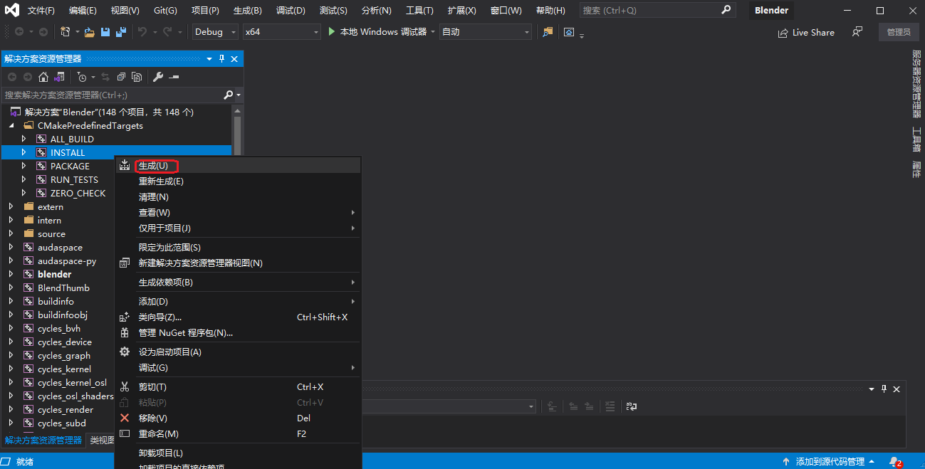Image resolution: width=925 pixels, height=469 pixels.
Task: Expand the cycles_kernel project node
Action: coord(11,369)
